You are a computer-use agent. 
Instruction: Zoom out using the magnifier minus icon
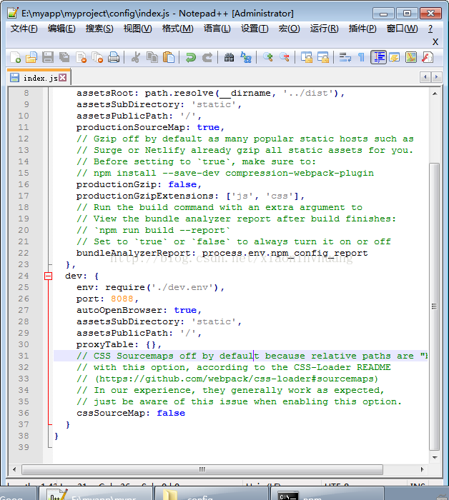click(284, 57)
